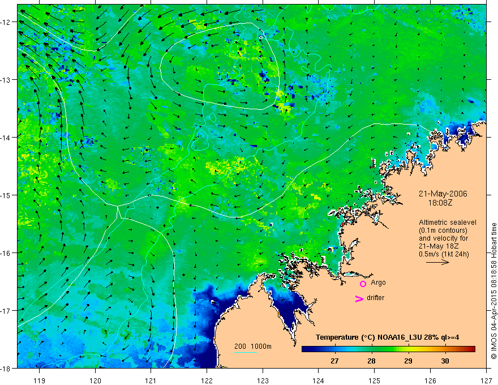Click the 124 longitude axis label
Screen dimensions: 498x385
coord(319,380)
